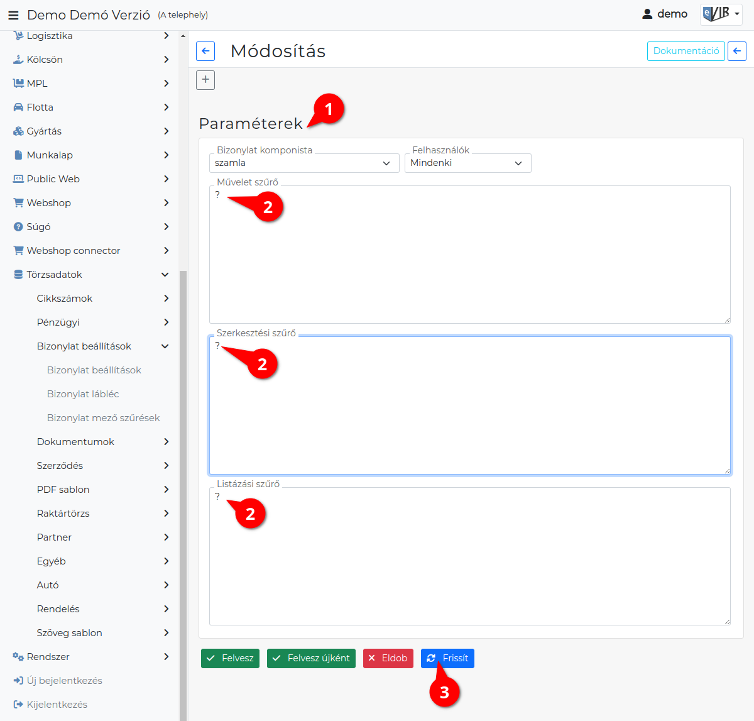Click the back arrow next to Dokumentáció
Viewport: 754px width, 721px height.
coord(737,51)
